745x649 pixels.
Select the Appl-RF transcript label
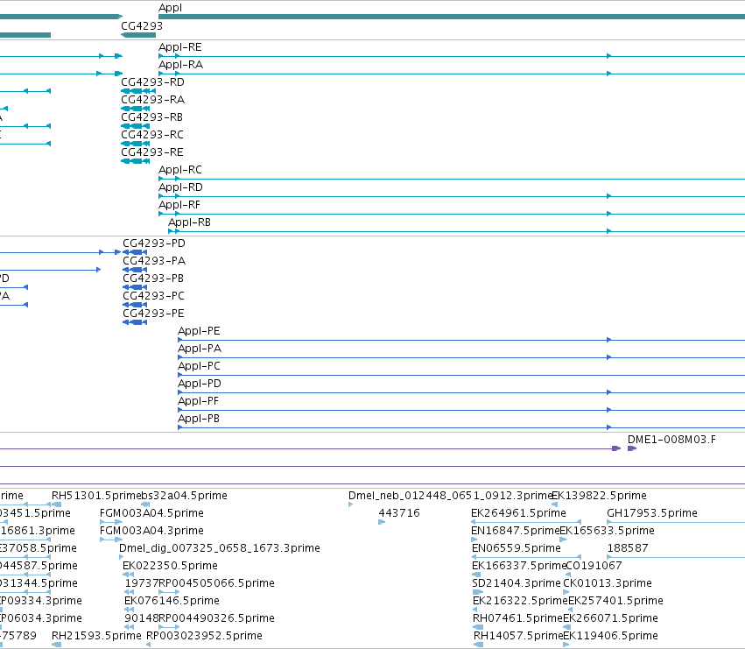[179, 205]
